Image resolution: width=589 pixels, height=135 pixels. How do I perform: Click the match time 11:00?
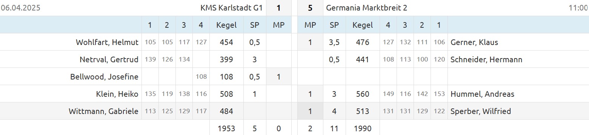(578, 8)
